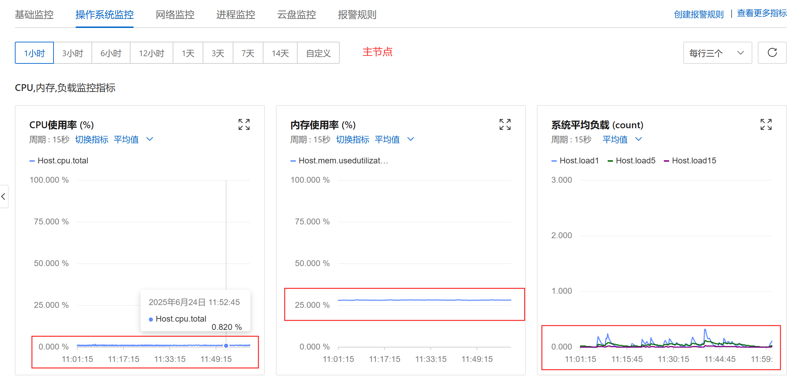Expand the CPU使用率 chart to fullscreen
The image size is (801, 384).
pos(244,124)
